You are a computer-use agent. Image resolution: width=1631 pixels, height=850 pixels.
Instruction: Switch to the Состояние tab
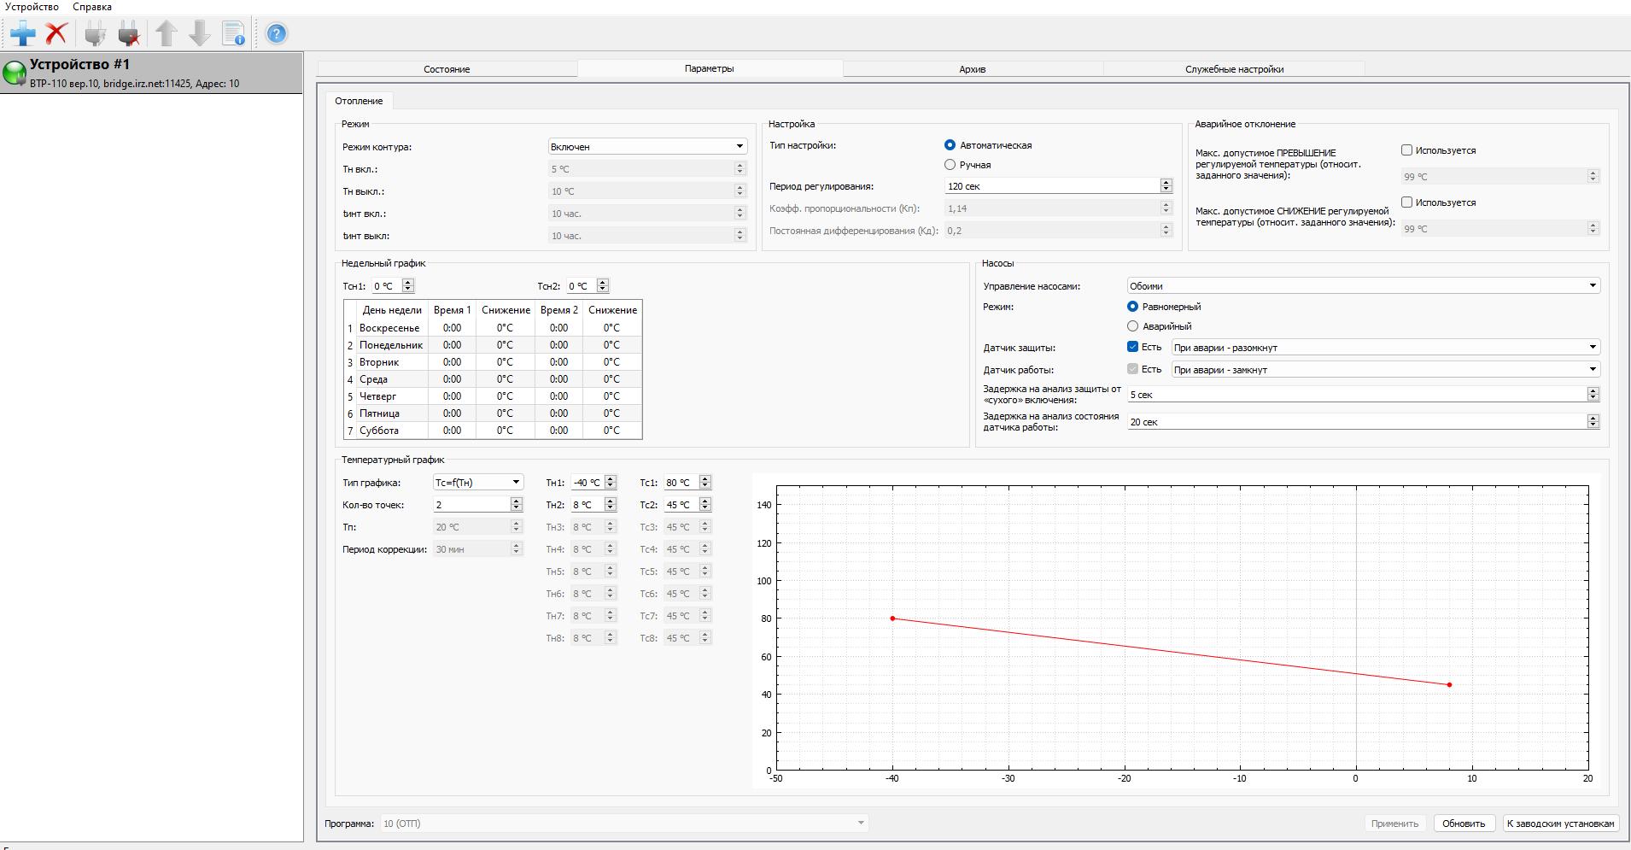(x=447, y=69)
